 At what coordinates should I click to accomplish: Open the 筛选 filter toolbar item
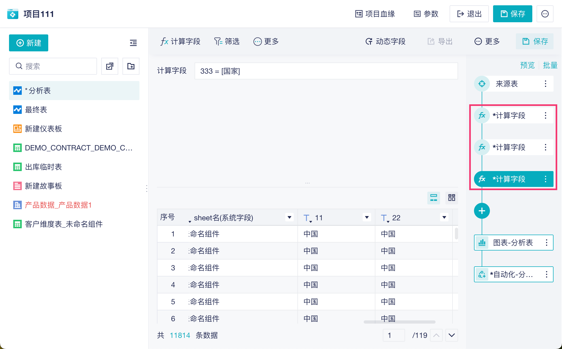(227, 41)
